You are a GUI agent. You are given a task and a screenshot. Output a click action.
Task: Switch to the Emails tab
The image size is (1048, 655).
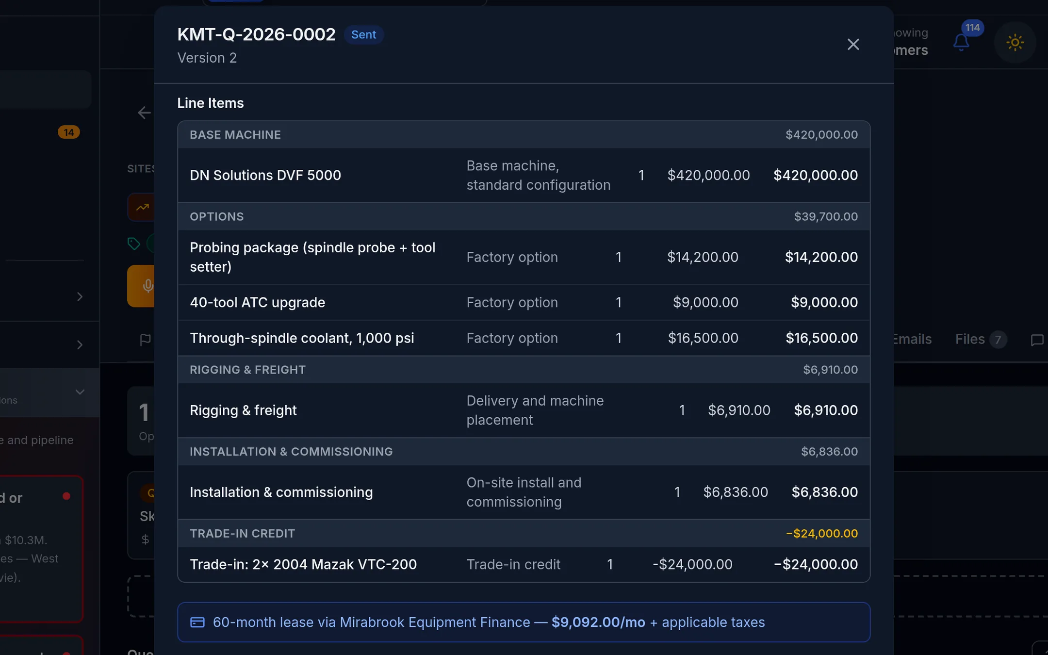point(912,339)
